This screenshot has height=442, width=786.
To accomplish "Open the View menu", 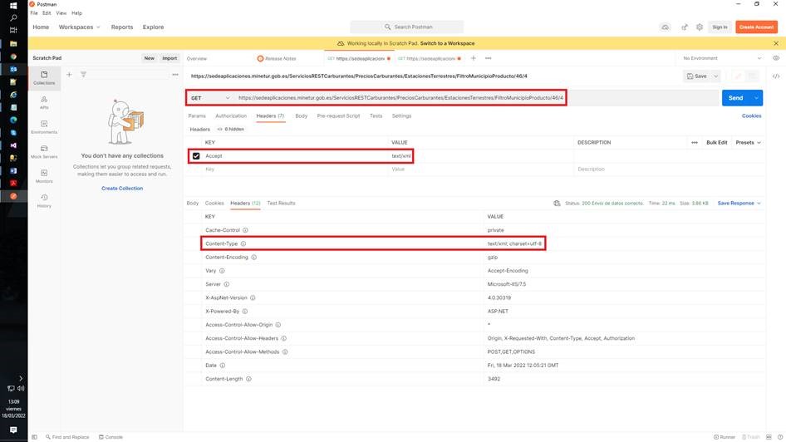I will [61, 13].
